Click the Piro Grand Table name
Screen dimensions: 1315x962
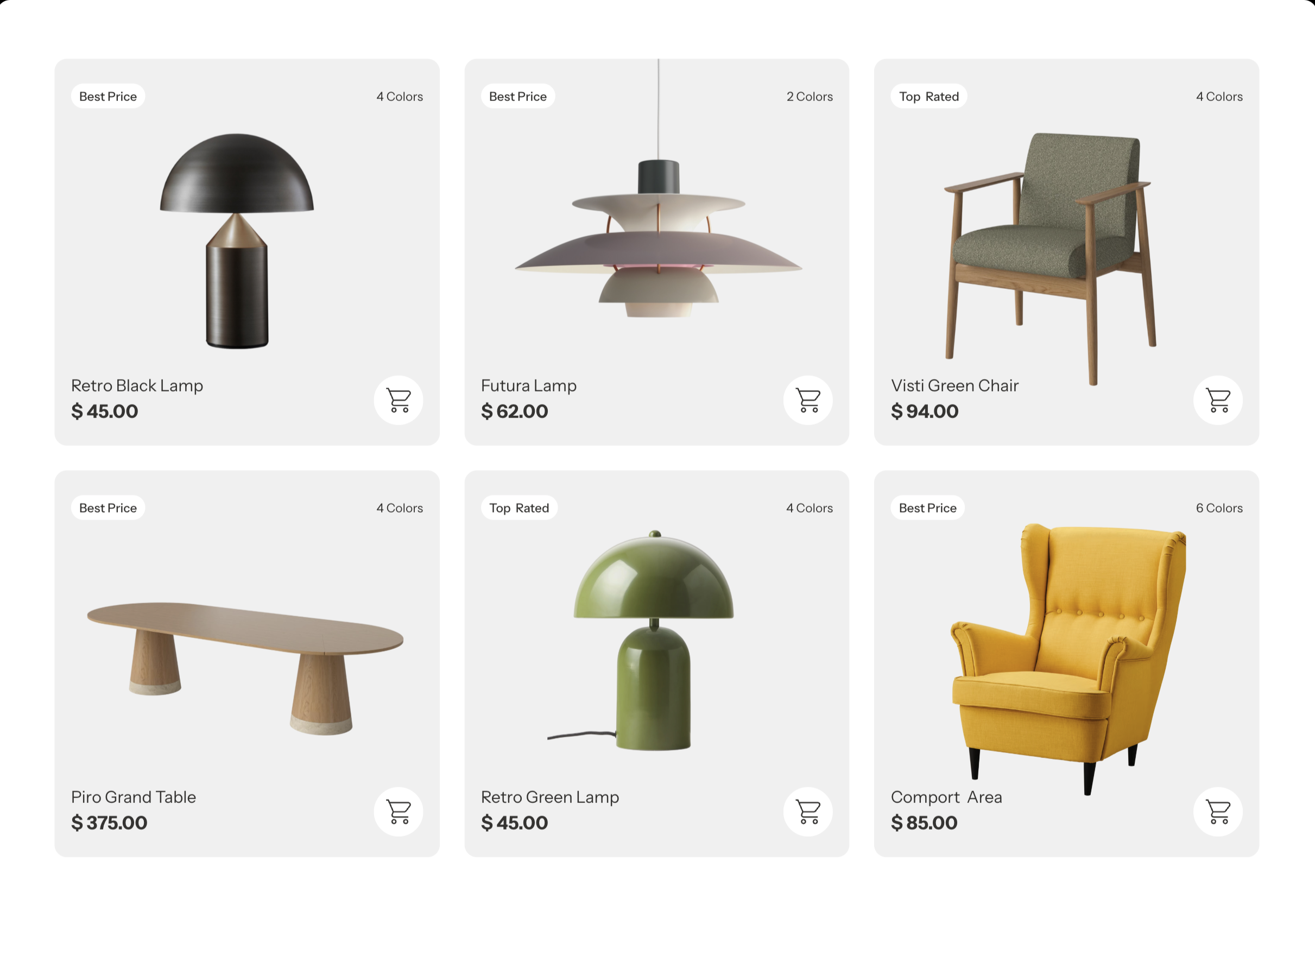point(134,797)
